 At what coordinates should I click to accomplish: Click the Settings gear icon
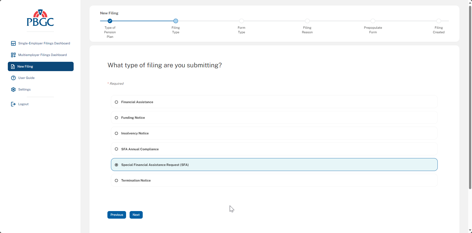point(13,90)
